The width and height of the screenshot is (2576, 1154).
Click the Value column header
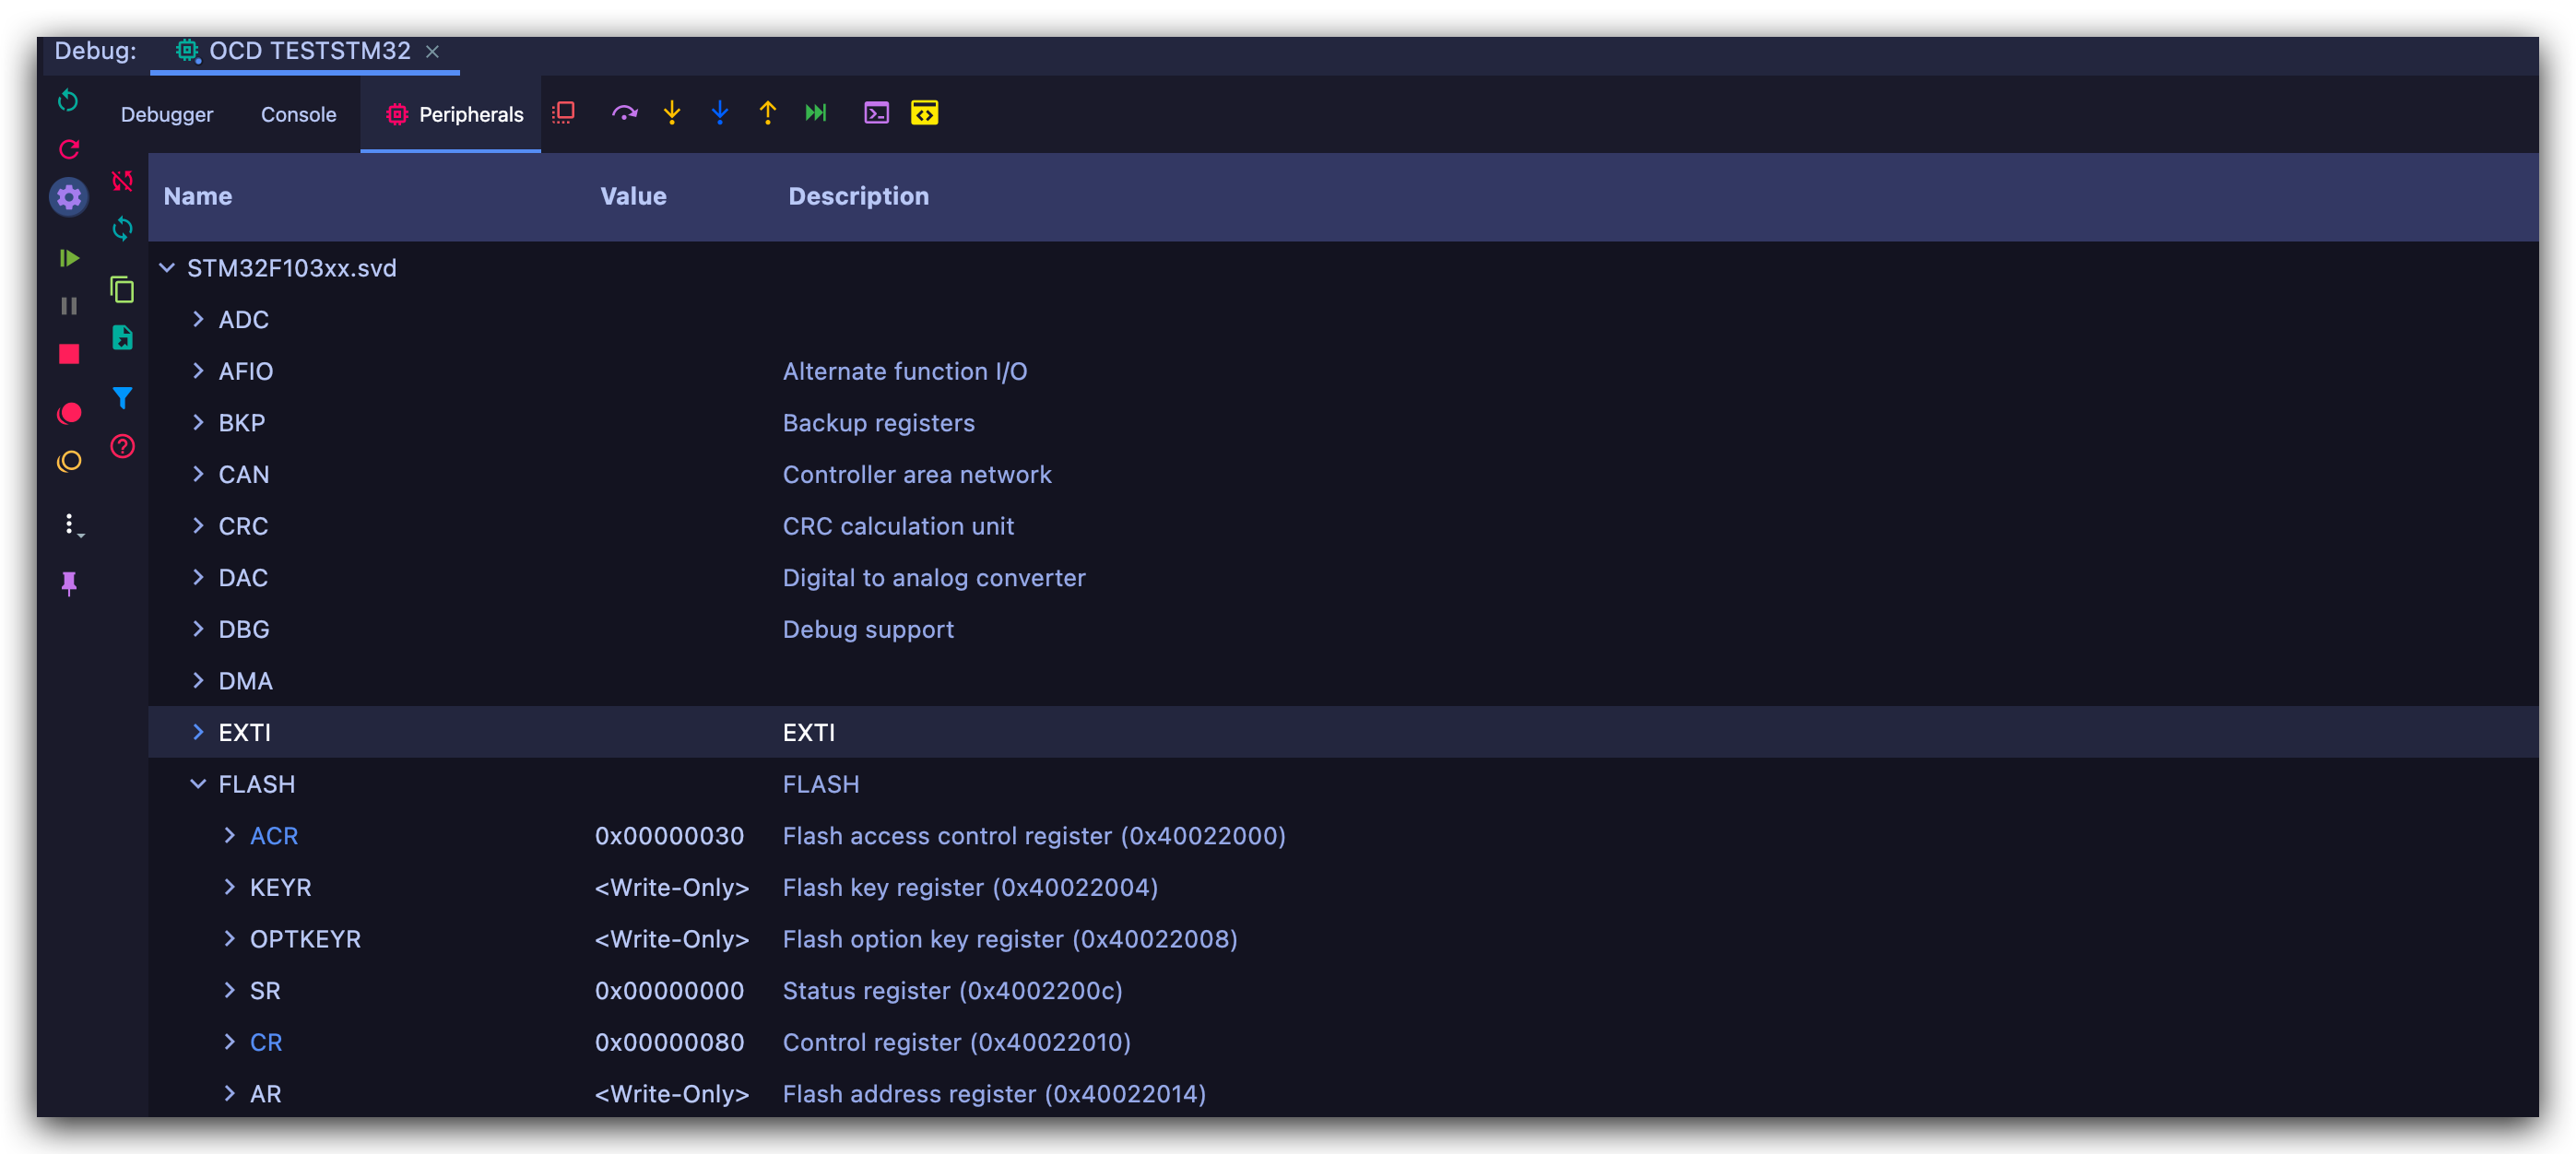point(633,196)
